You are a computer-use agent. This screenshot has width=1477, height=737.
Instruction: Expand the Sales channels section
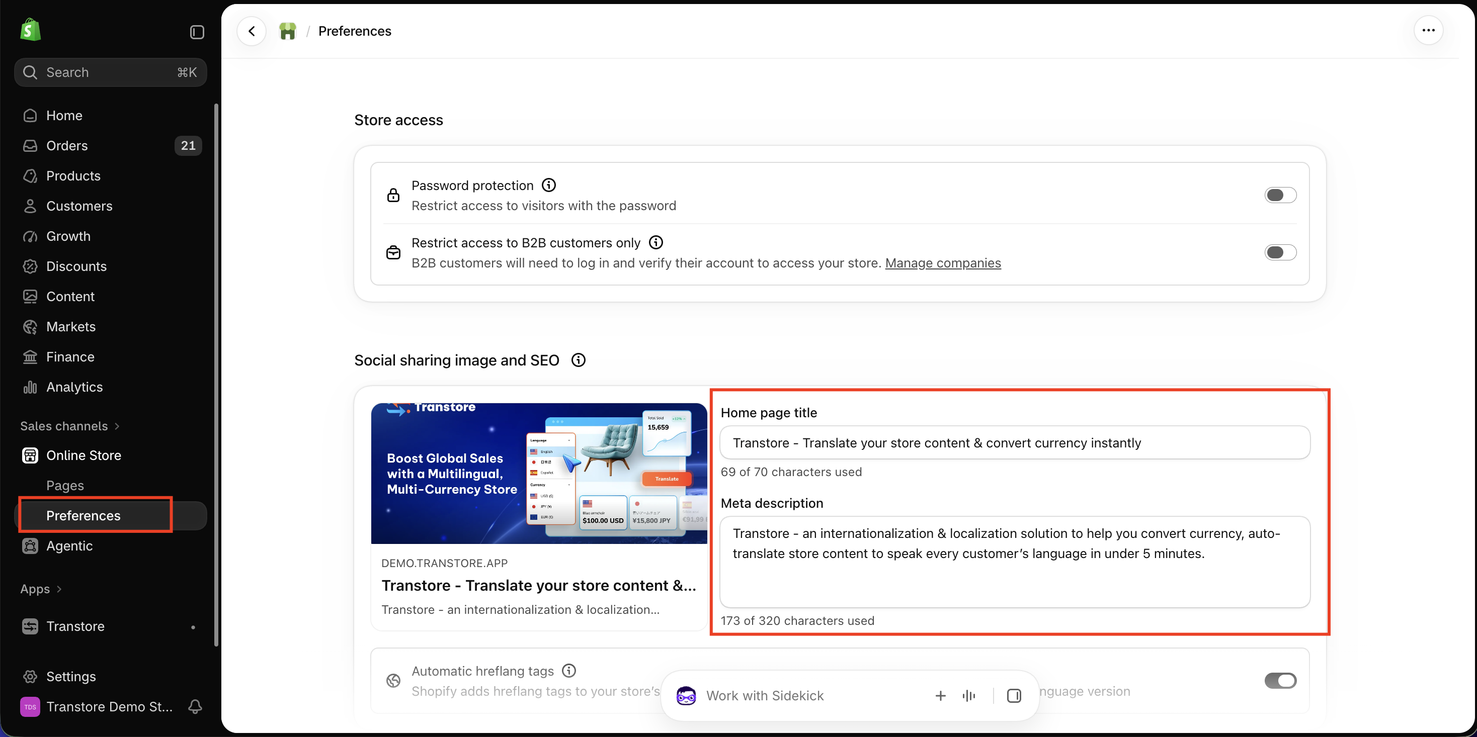click(70, 426)
